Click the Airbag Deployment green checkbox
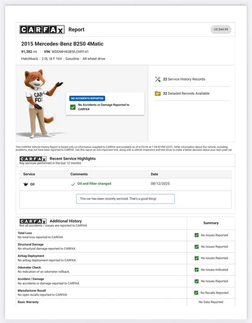 (196, 258)
